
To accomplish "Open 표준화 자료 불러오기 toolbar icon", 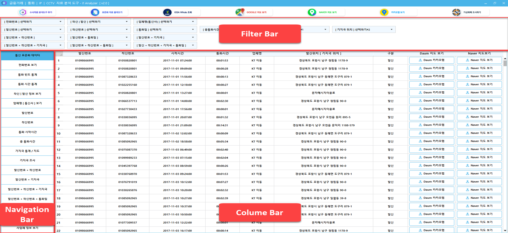I will 95,12.
